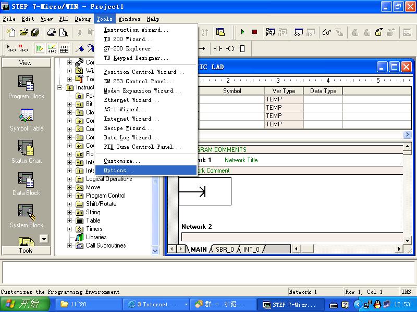Click the Network 2 label
Image resolution: width=417 pixels, height=312 pixels.
pos(197,227)
